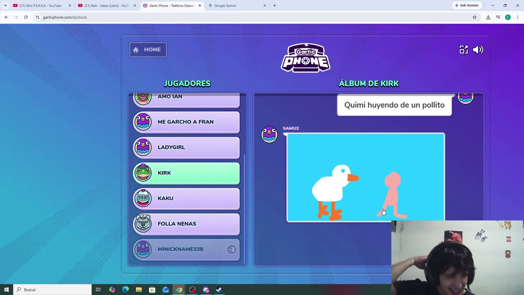
Task: Open the Windows Start menu
Action: (6, 290)
